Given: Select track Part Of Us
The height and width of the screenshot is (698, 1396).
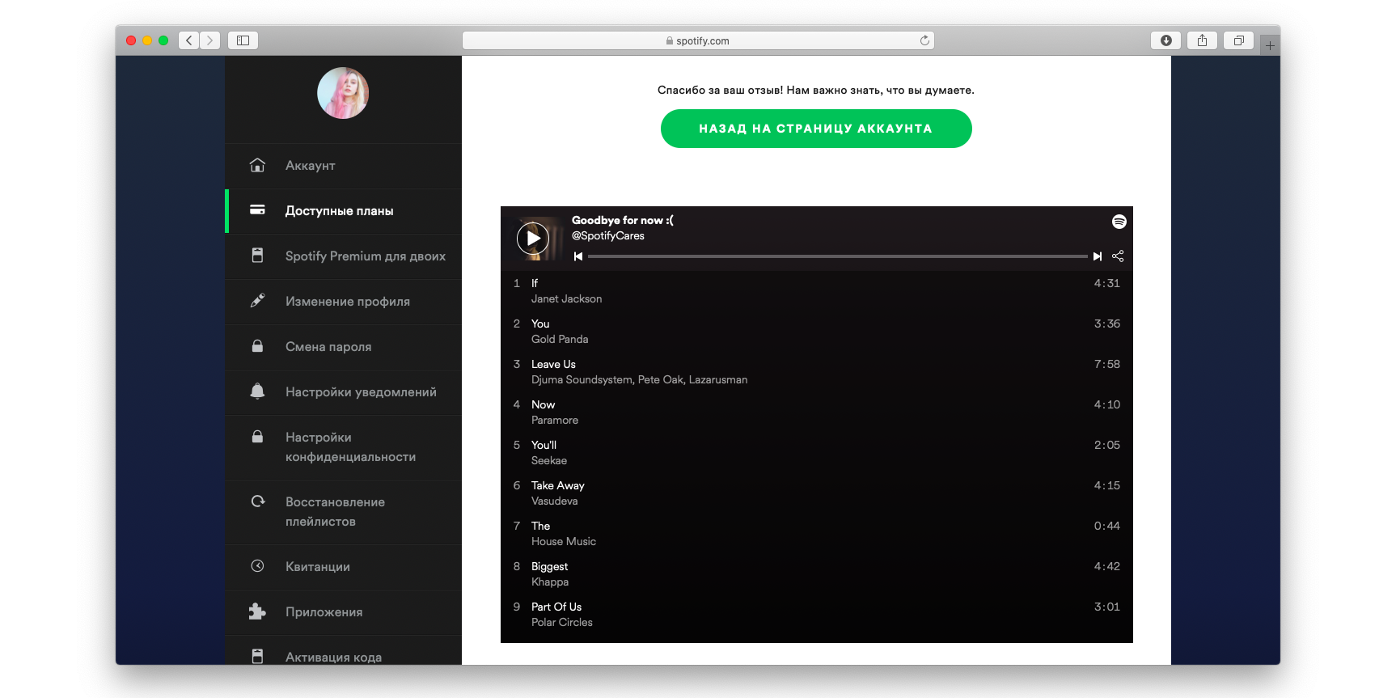Looking at the screenshot, I should click(x=817, y=615).
